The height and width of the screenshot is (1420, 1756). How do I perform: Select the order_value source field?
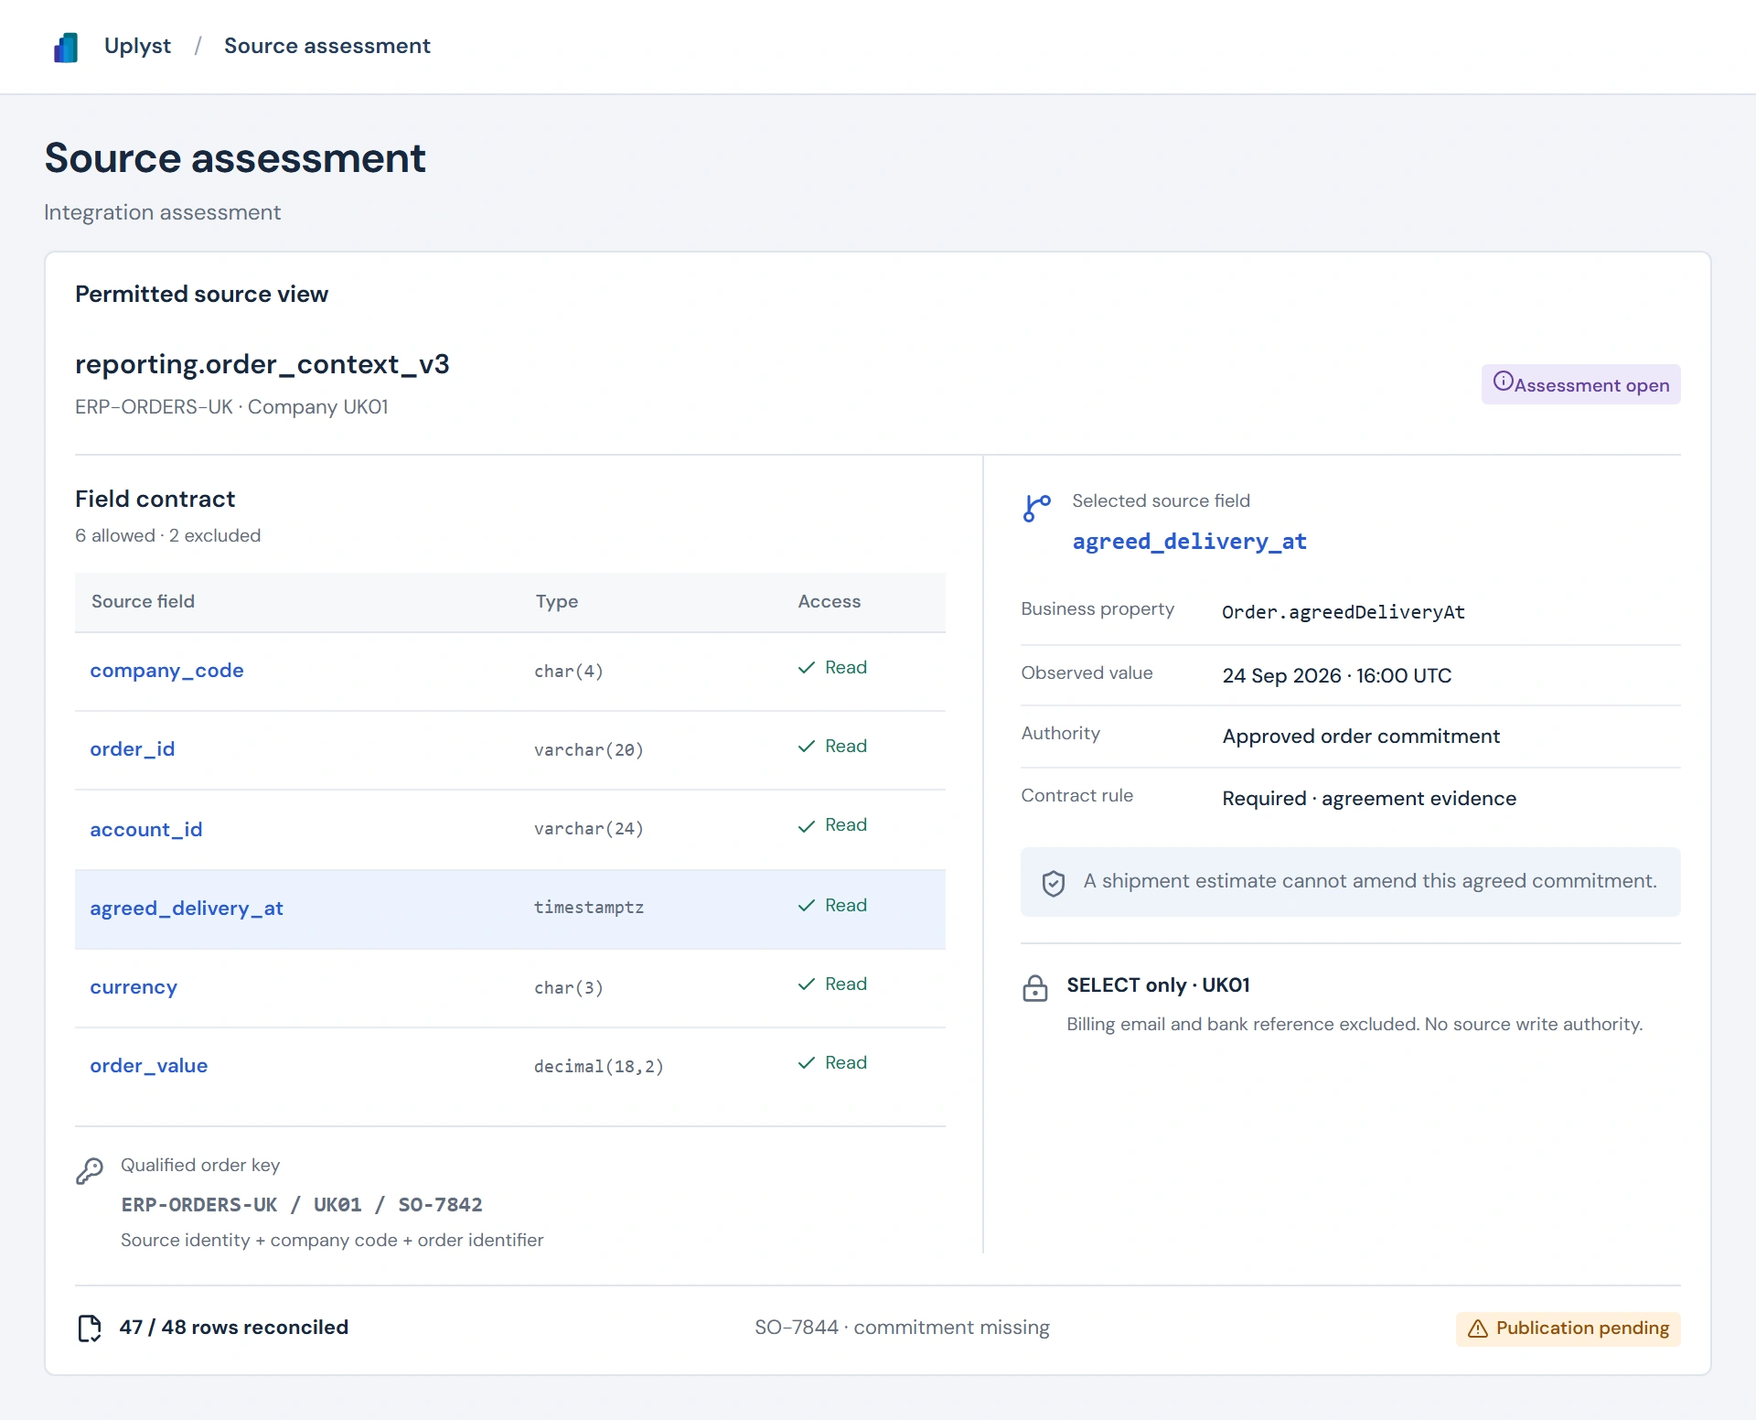pyautogui.click(x=148, y=1066)
